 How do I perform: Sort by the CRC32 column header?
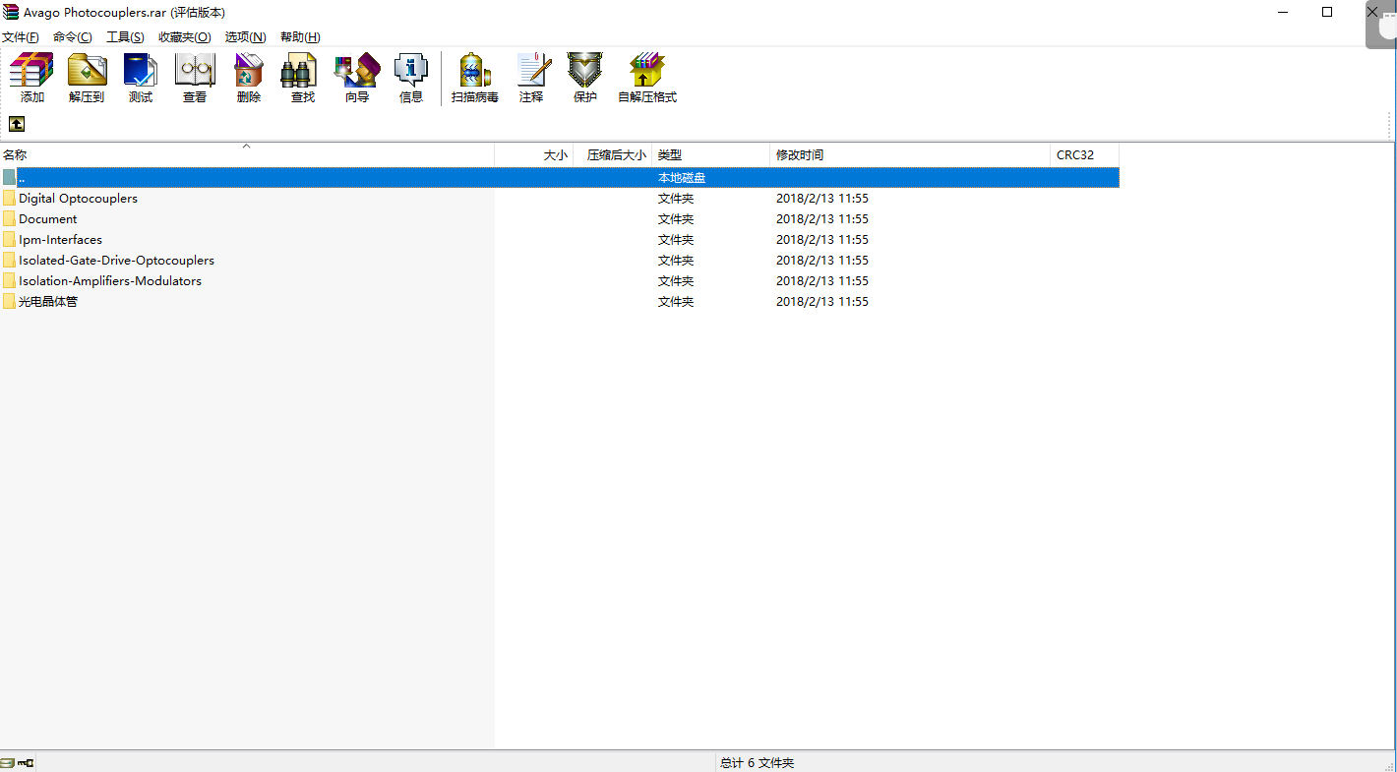pos(1084,154)
